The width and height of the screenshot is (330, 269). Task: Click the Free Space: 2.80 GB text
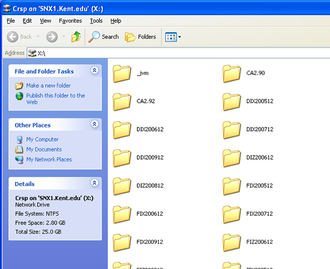click(40, 223)
